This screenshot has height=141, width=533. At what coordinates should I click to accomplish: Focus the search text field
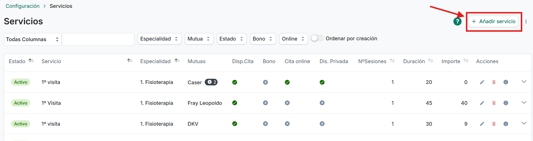[x=98, y=39]
